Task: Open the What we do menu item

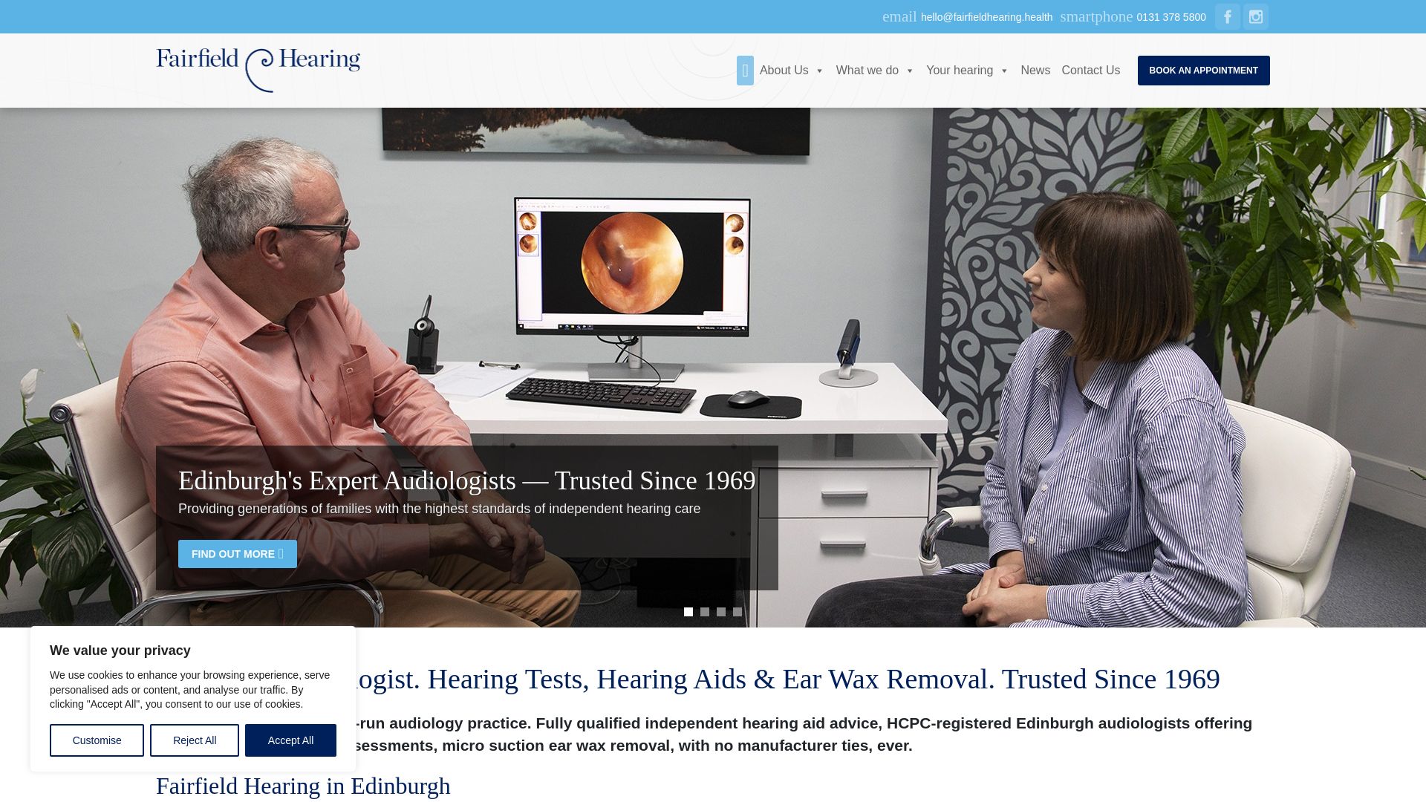Action: point(867,71)
